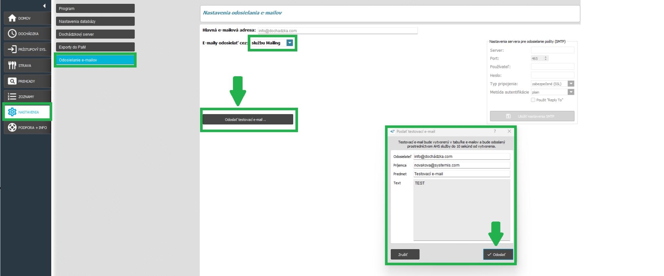664x276 pixels.
Task: Click the Nastavenia gear icon
Action: [12, 112]
